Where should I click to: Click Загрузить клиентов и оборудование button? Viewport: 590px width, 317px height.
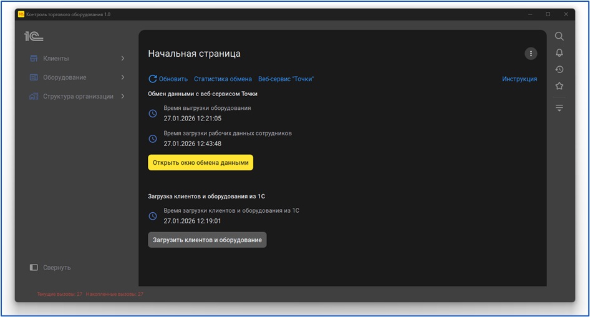click(x=207, y=240)
